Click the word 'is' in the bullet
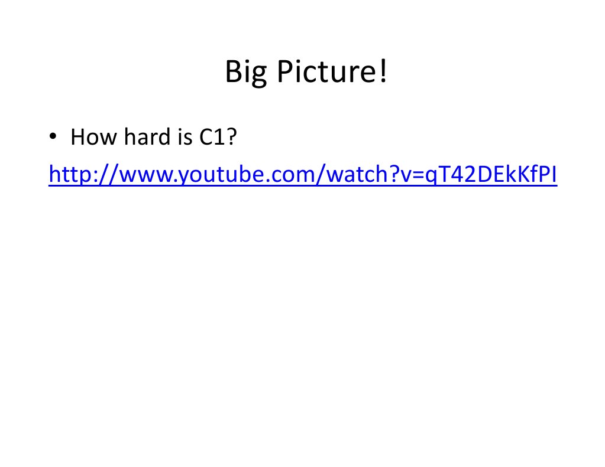The image size is (605, 467). pos(185,136)
